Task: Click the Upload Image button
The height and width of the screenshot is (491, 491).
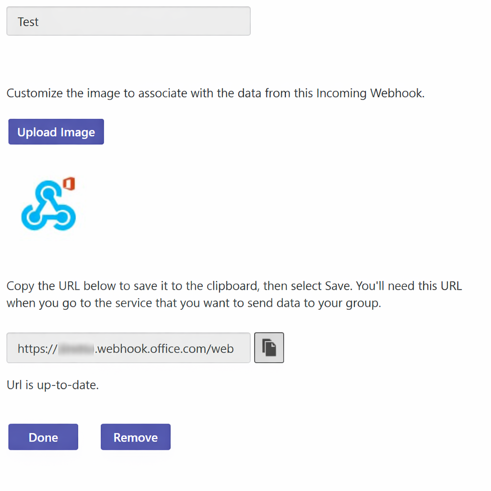Action: point(56,131)
